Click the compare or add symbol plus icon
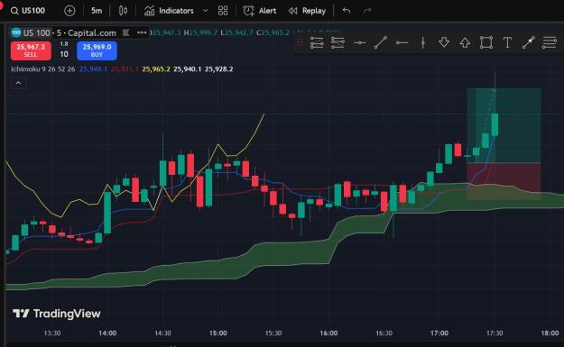Viewport: 564px width, 347px height. coord(69,11)
